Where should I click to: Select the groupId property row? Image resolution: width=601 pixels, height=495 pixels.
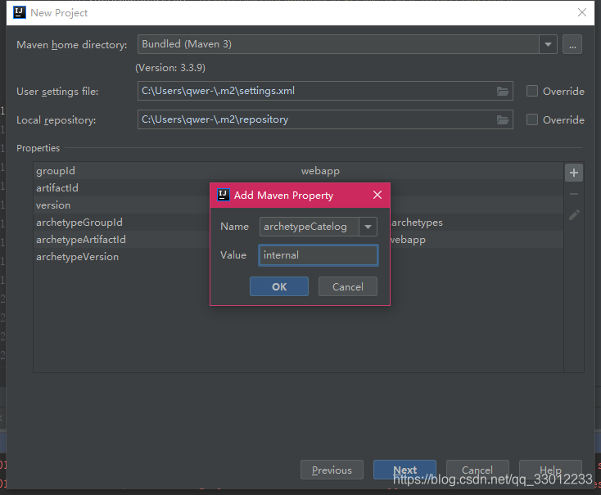click(x=298, y=171)
